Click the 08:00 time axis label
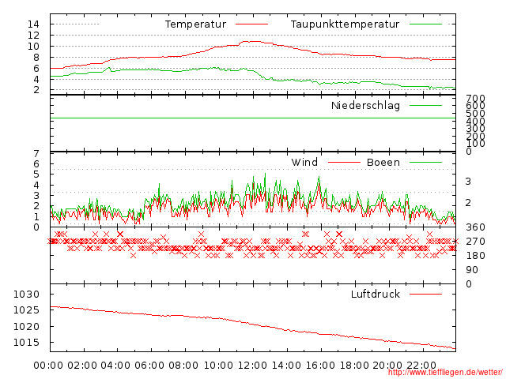This screenshot has width=506, height=379. pyautogui.click(x=183, y=366)
